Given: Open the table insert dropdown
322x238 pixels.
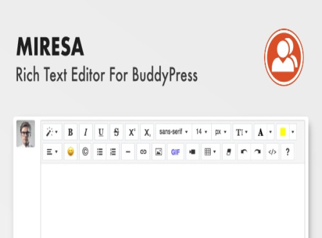Looking at the screenshot, I should point(211,152).
